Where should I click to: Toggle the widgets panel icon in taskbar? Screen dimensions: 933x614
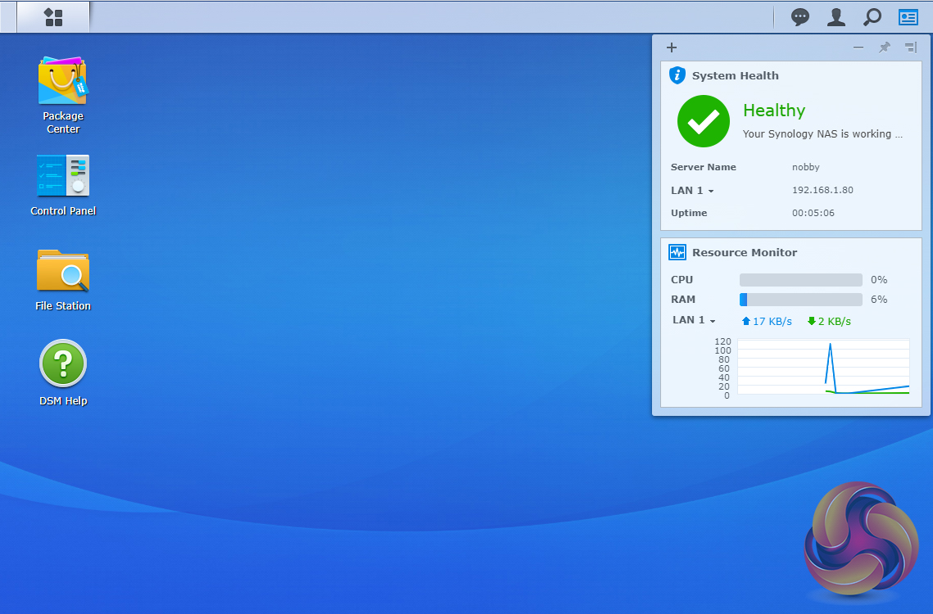(908, 17)
